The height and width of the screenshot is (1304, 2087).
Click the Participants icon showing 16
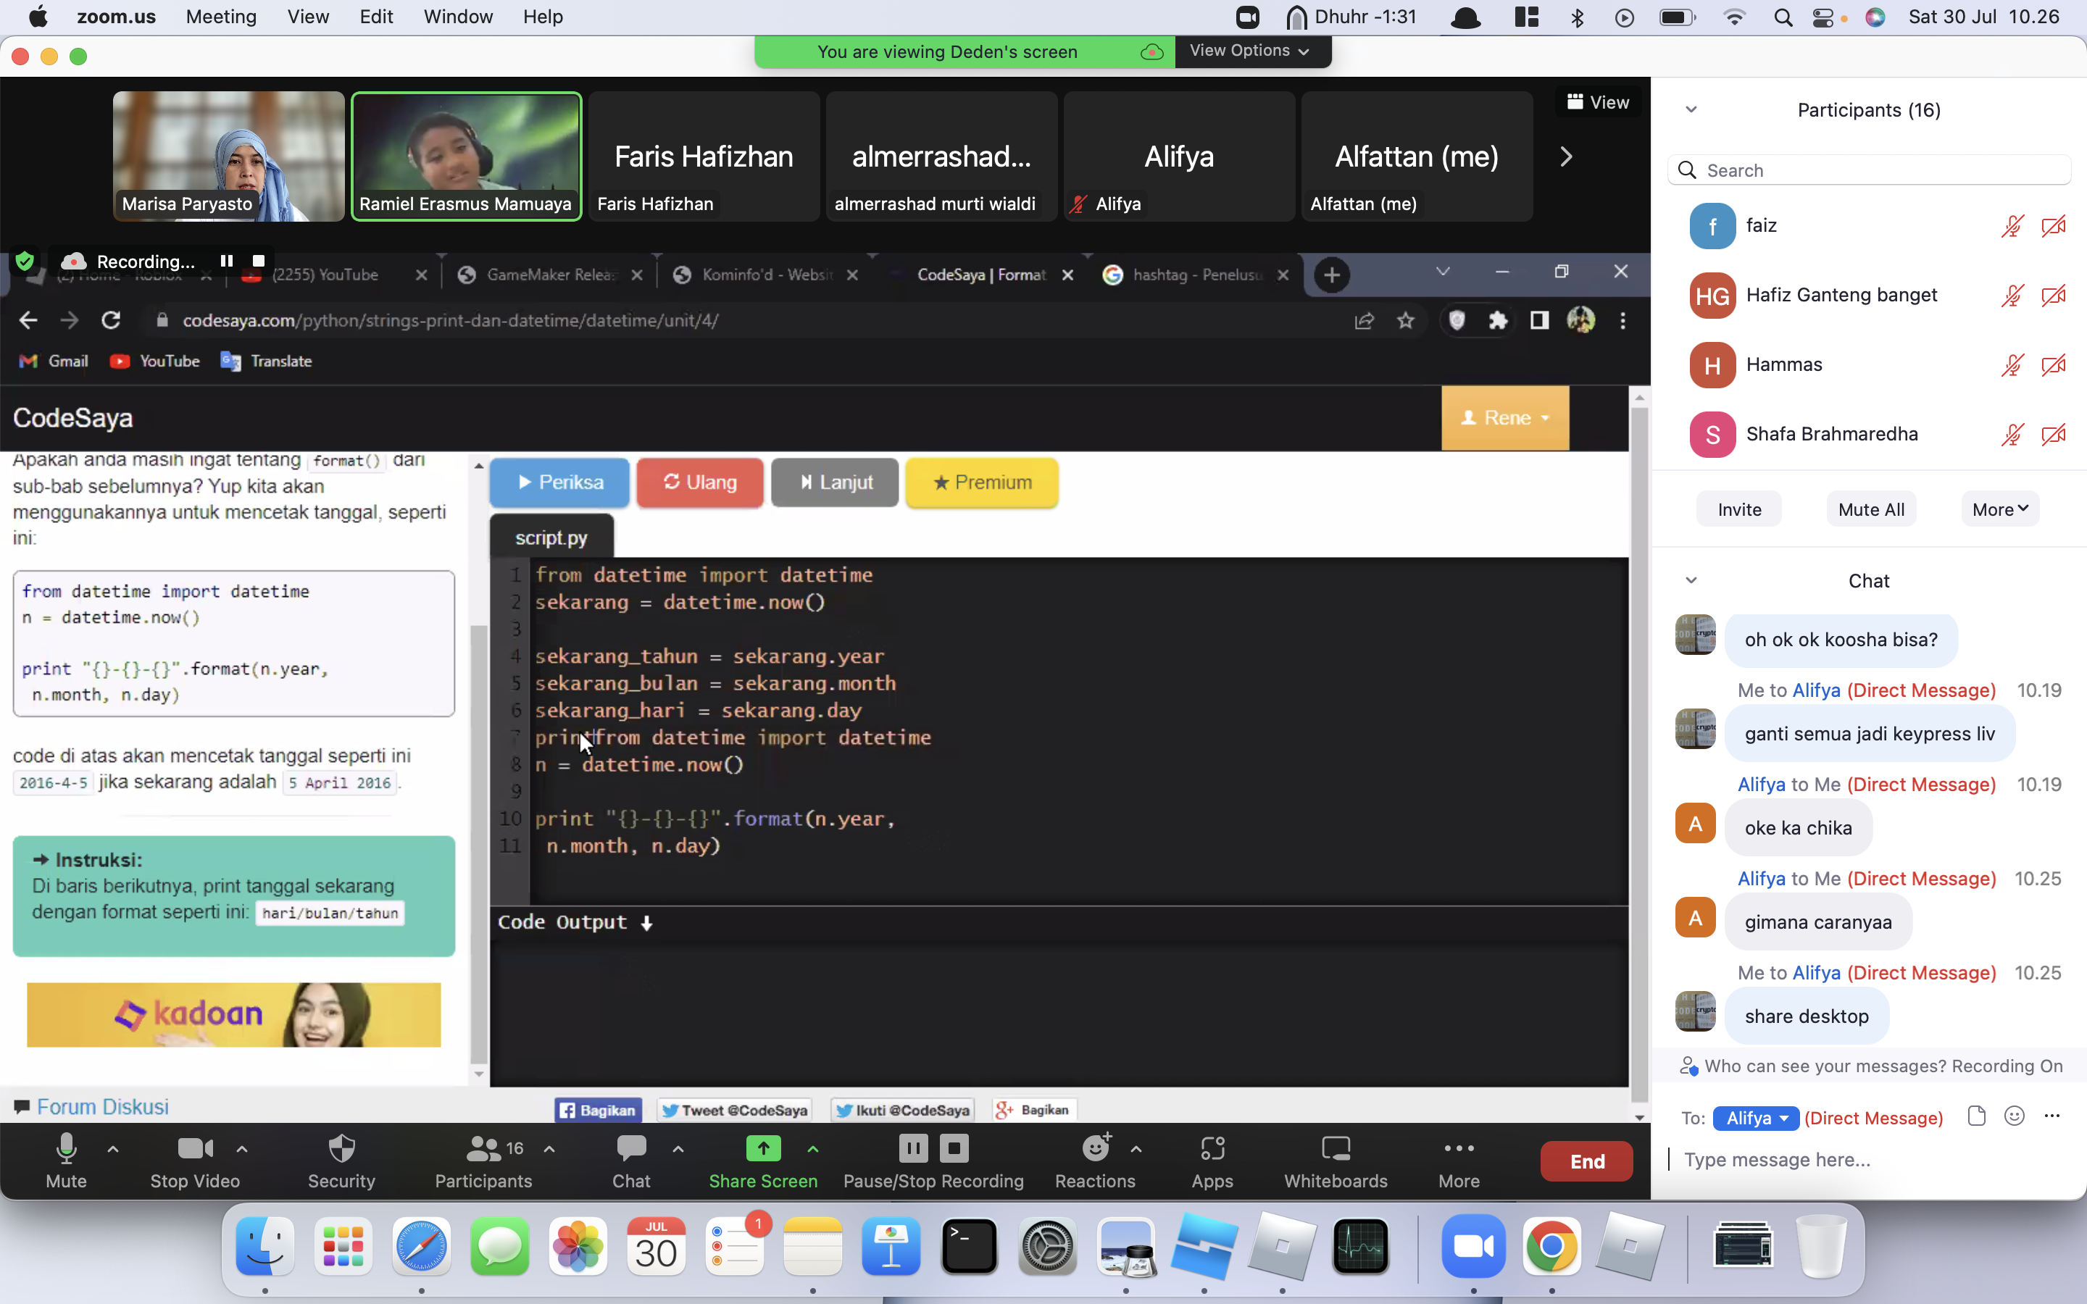pyautogui.click(x=483, y=1160)
